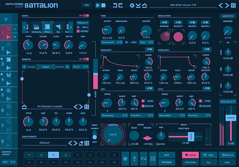
Task: Click the load preset down-arrow icon
Action: [138, 6]
